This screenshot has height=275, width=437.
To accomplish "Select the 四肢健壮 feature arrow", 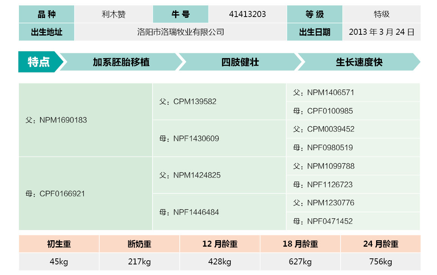I will click(x=240, y=62).
